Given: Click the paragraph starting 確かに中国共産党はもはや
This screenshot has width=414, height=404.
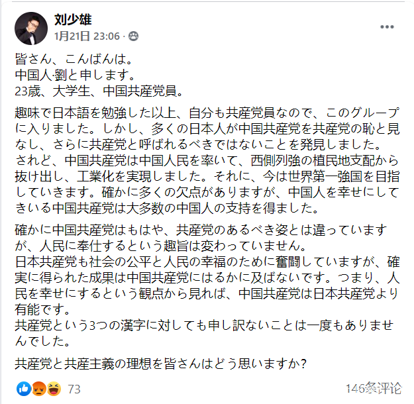Looking at the screenshot, I should click(x=207, y=230).
